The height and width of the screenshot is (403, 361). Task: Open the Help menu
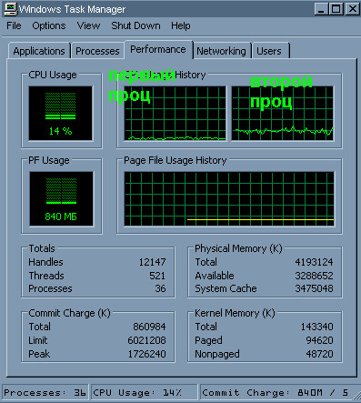tap(181, 25)
